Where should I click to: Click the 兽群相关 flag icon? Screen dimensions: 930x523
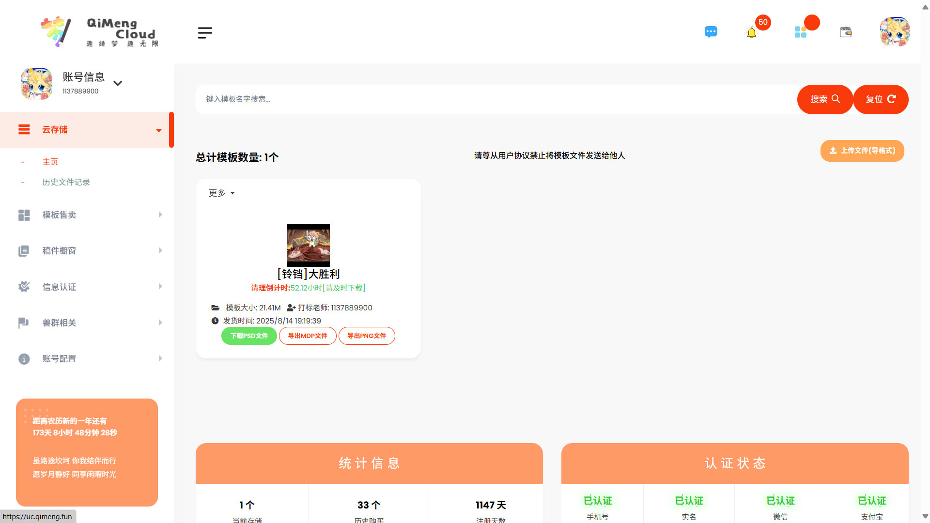(x=24, y=323)
